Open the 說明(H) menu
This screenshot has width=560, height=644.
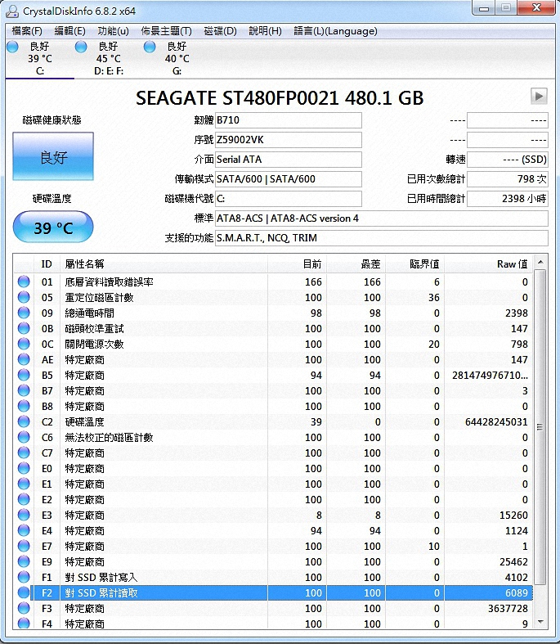(x=265, y=31)
